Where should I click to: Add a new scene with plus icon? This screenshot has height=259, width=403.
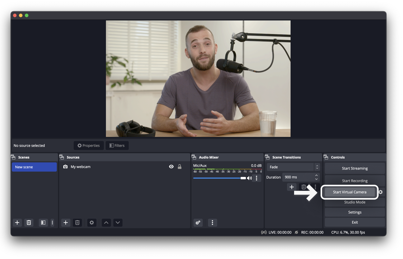(x=17, y=223)
